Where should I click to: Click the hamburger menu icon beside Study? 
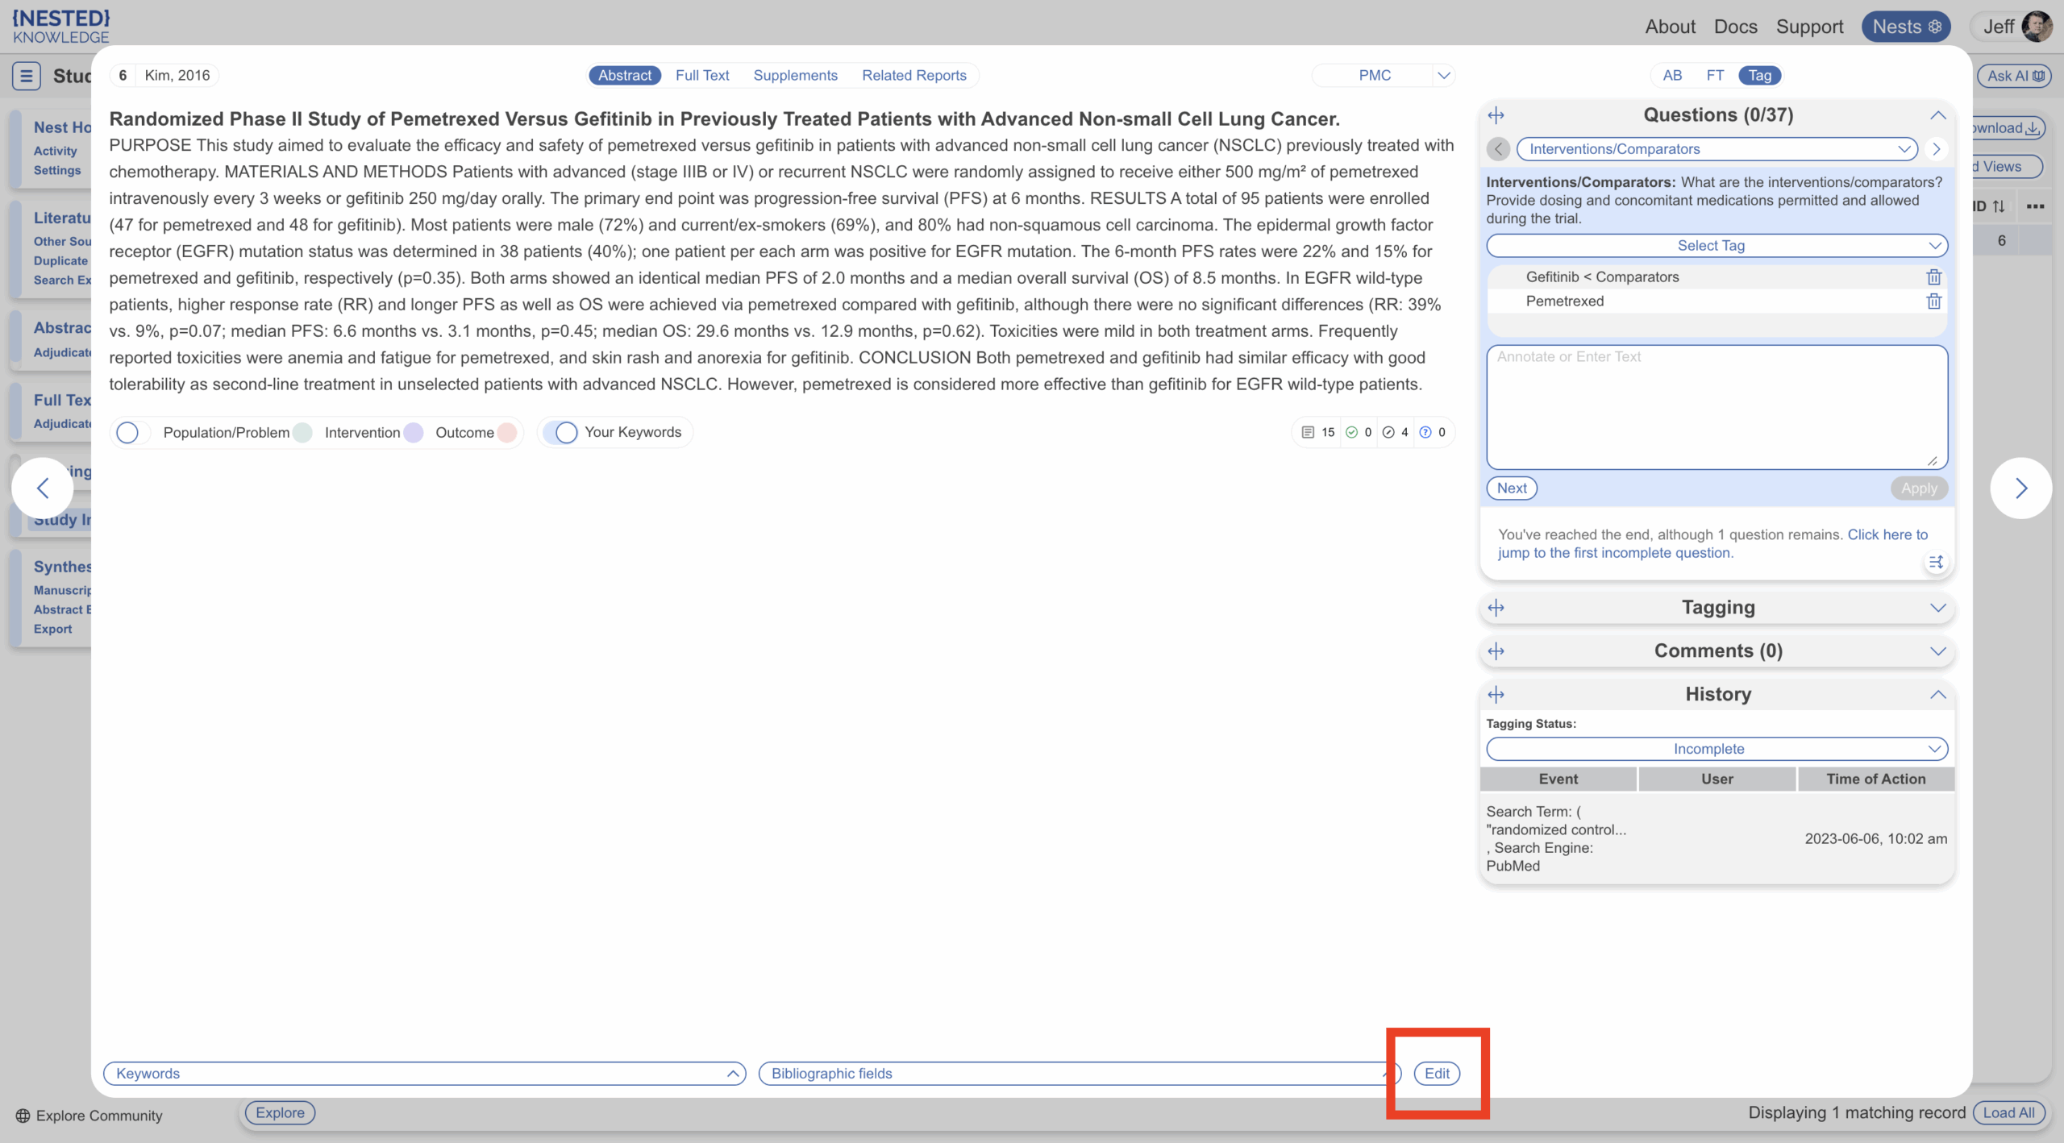26,76
